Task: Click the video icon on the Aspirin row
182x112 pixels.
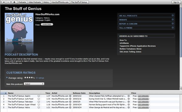Action: pos(39,96)
